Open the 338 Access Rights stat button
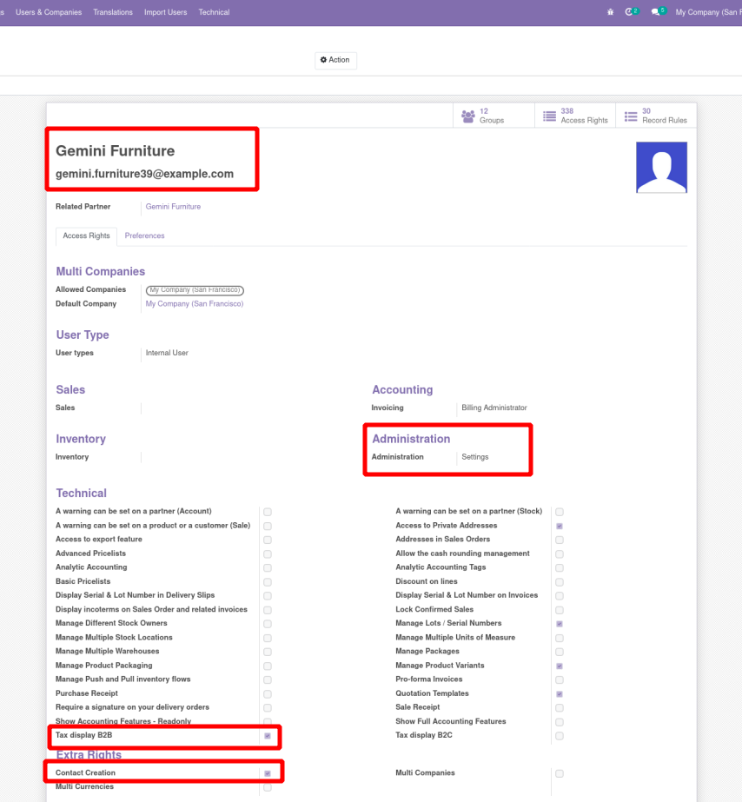The image size is (742, 802). pyautogui.click(x=575, y=116)
